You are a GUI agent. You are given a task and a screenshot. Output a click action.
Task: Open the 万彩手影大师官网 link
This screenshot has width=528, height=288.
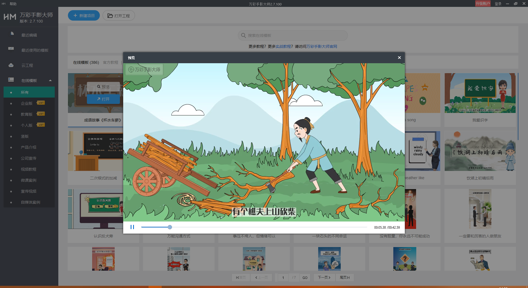coord(321,46)
